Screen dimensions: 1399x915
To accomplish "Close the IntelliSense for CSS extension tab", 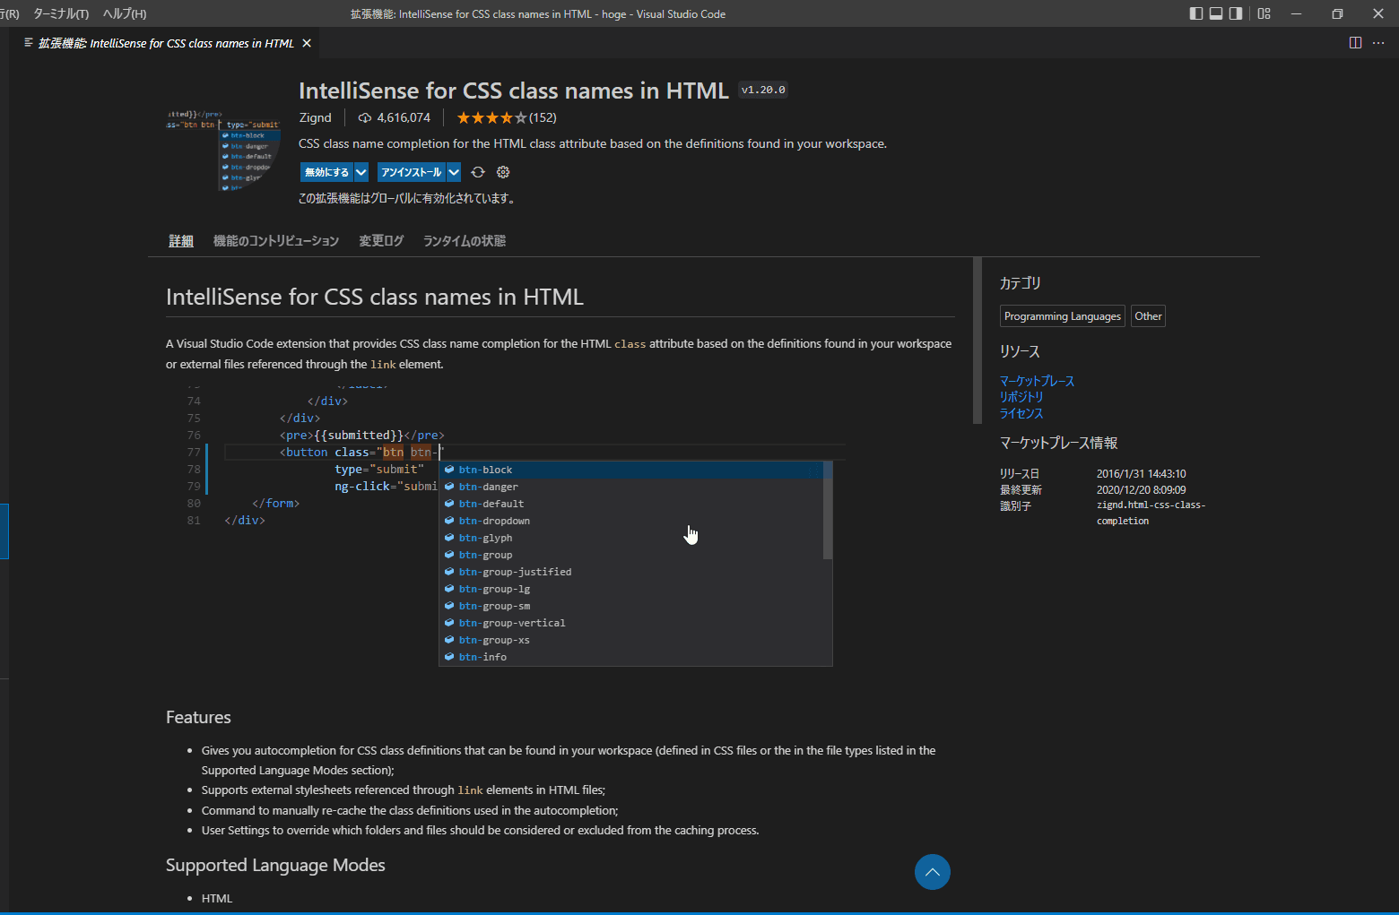I will coord(307,43).
